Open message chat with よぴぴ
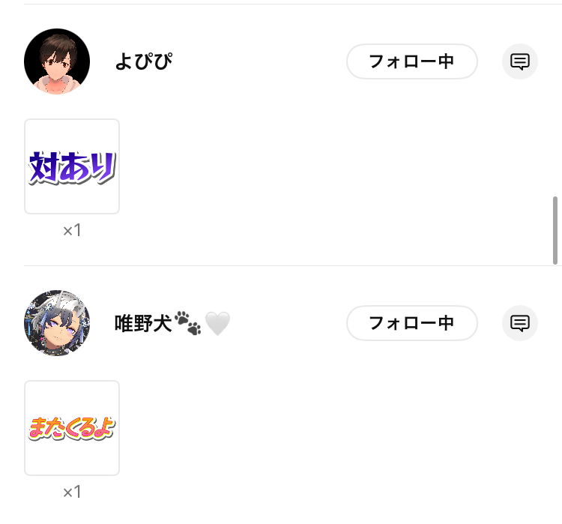562x524 pixels. [x=520, y=61]
